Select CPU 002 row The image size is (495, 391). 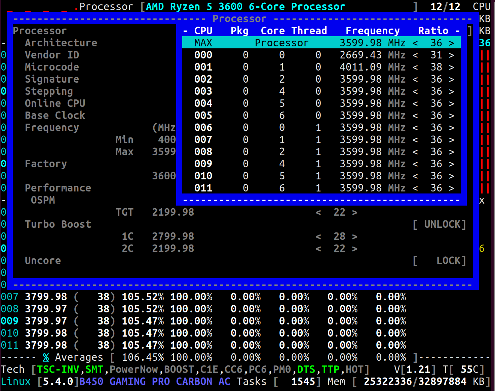pos(321,79)
